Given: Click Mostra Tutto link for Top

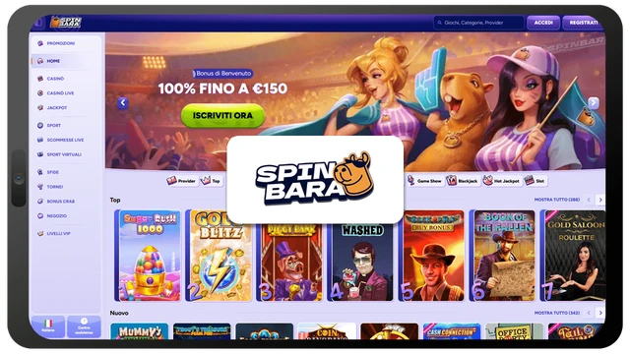Looking at the screenshot, I should 557,200.
